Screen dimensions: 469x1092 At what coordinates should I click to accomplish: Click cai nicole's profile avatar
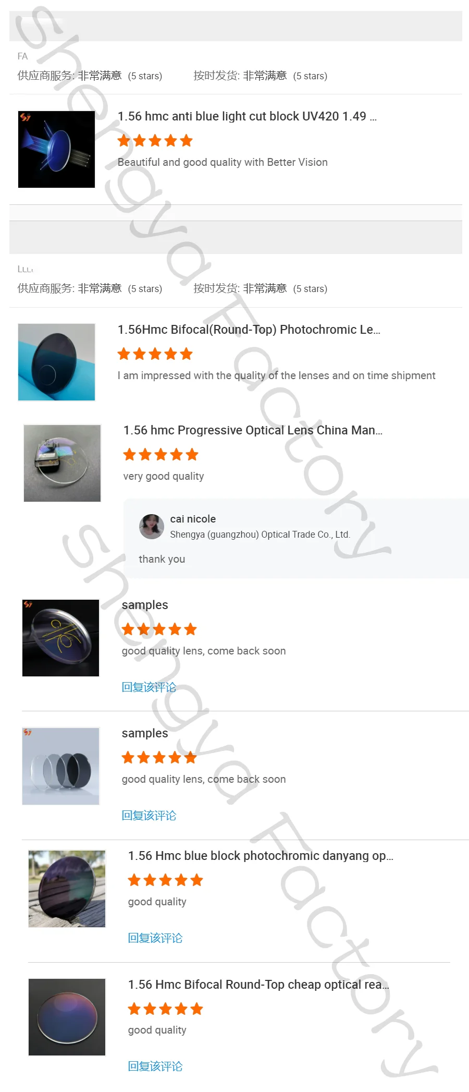[152, 527]
